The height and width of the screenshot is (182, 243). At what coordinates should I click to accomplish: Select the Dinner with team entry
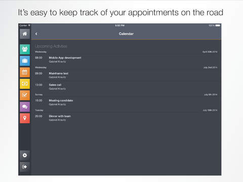tap(126, 118)
